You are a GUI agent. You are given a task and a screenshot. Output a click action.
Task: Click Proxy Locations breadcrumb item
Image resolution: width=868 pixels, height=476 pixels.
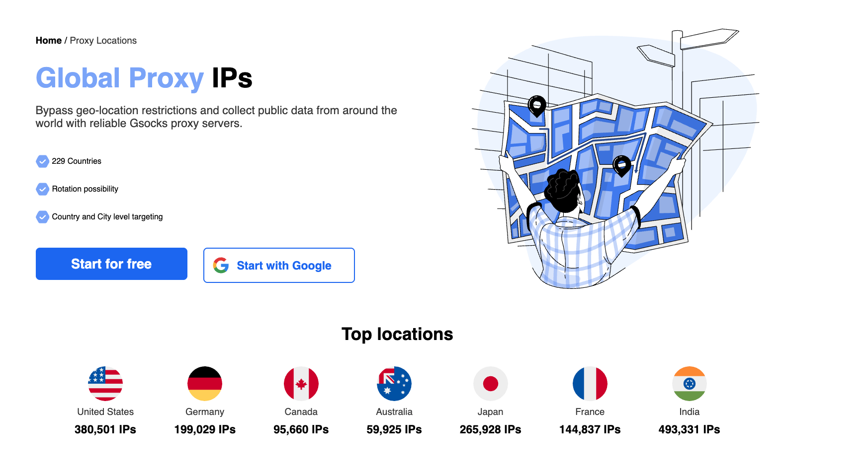[x=103, y=41]
